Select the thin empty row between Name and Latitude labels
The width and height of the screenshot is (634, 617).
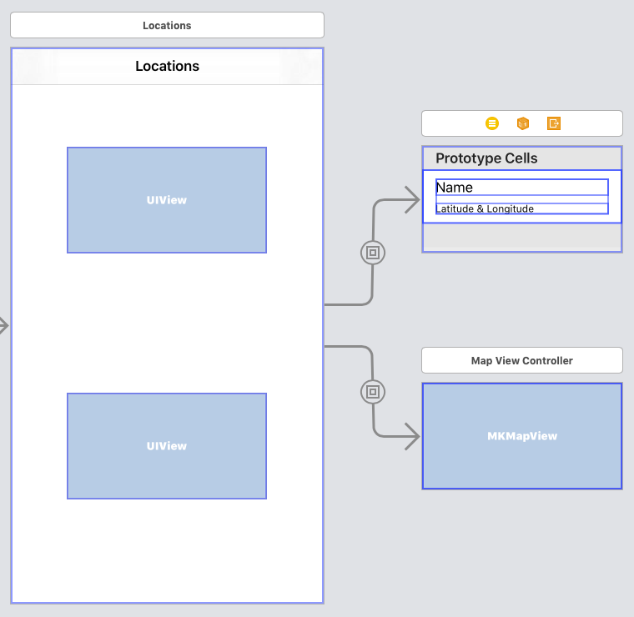click(x=521, y=199)
